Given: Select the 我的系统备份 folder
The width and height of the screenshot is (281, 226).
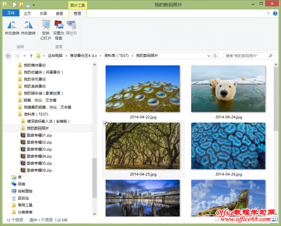Looking at the screenshot, I should click(32, 86).
